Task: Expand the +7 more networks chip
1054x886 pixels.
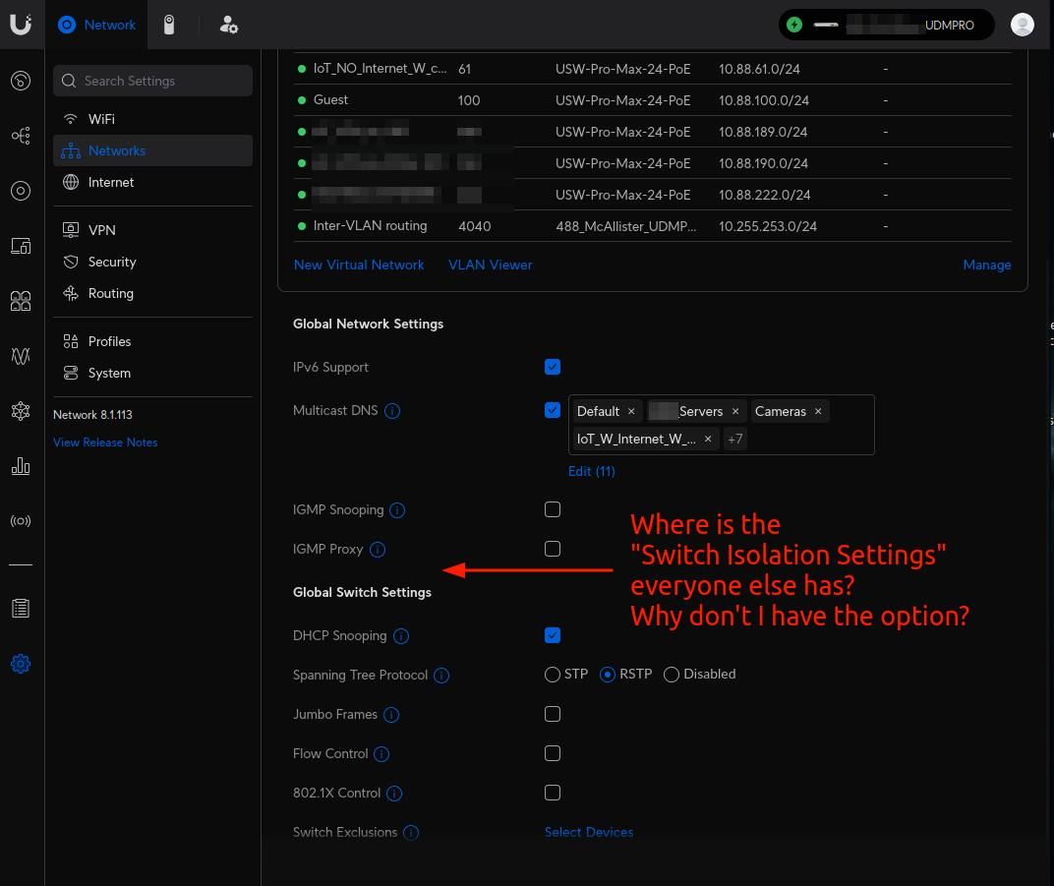Action: point(735,439)
